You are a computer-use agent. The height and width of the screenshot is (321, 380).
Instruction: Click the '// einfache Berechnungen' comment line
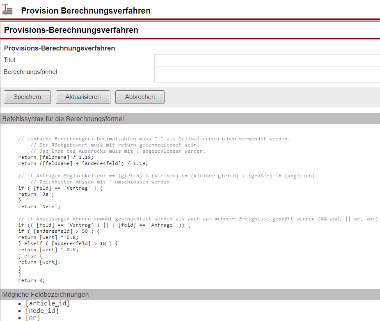click(154, 139)
